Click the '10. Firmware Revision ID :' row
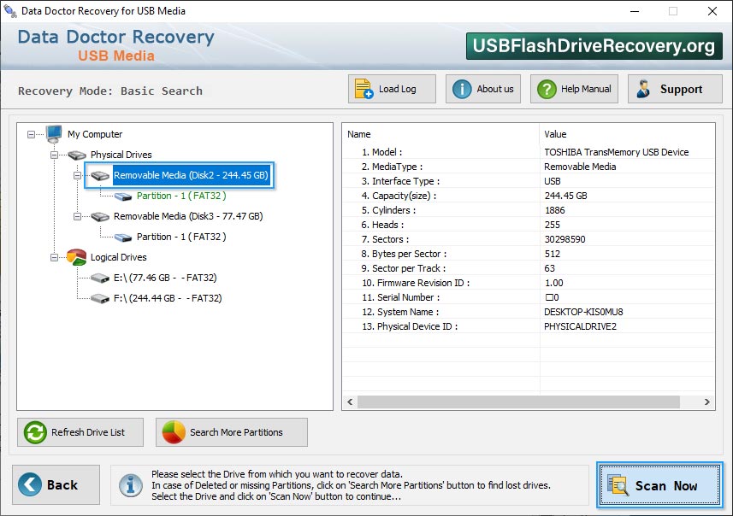The width and height of the screenshot is (733, 516). tap(529, 283)
